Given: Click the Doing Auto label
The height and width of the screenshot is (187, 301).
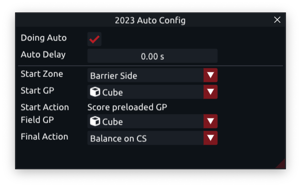Looking at the screenshot, I should point(44,38).
